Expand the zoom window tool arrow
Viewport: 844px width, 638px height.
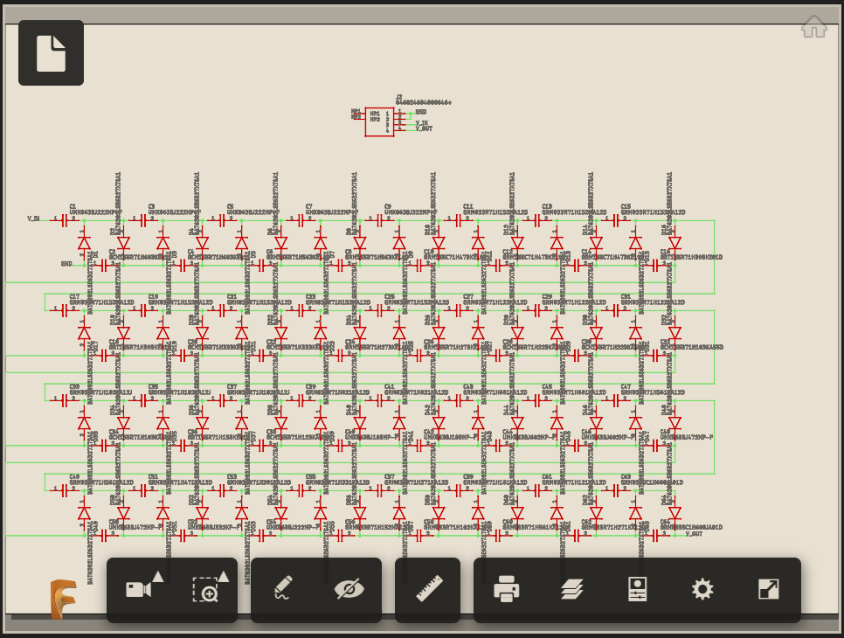pos(224,577)
